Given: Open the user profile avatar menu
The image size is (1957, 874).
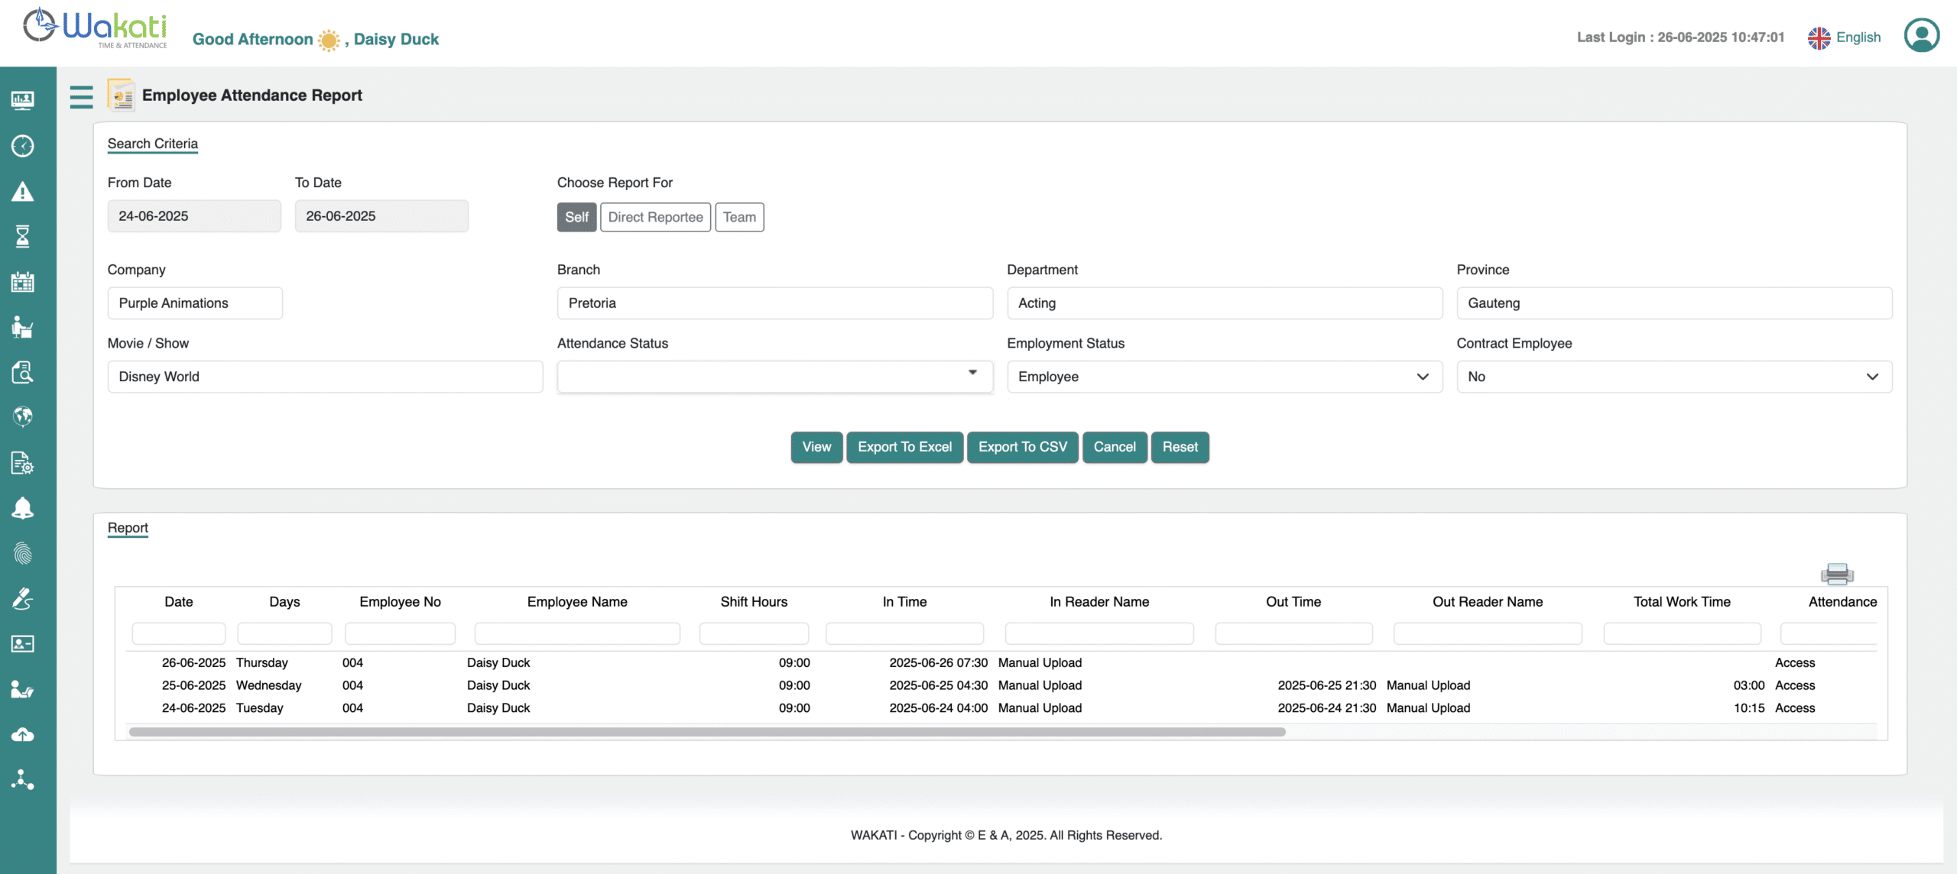Looking at the screenshot, I should [1921, 36].
